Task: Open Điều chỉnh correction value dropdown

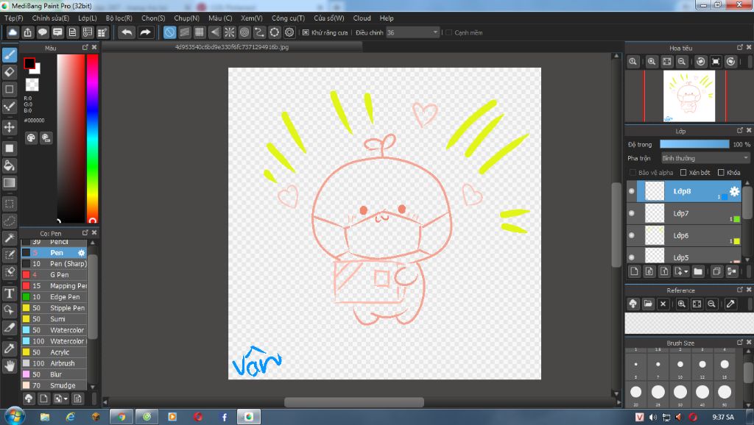Action: pos(412,32)
